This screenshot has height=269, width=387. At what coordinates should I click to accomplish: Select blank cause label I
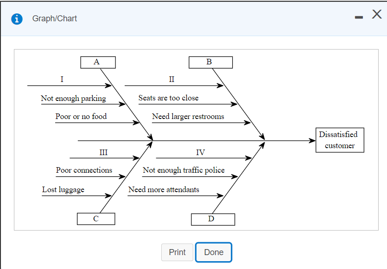click(62, 80)
